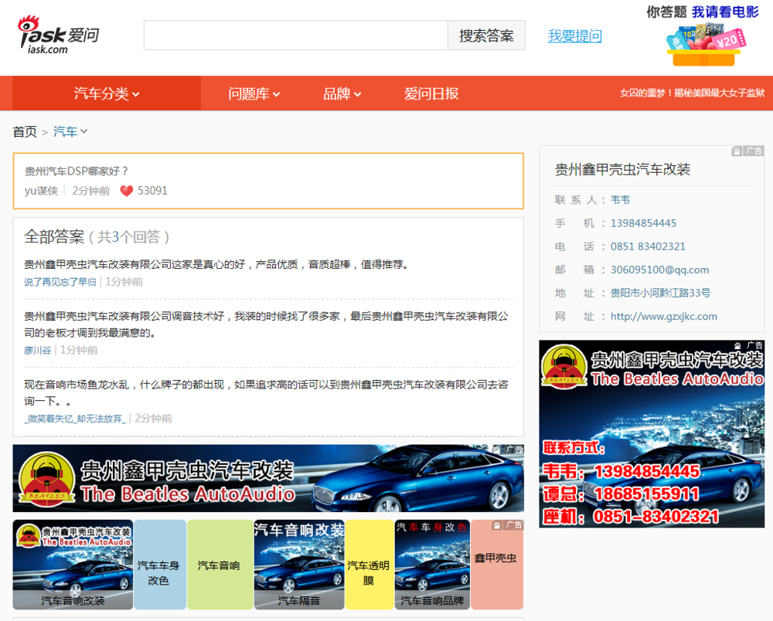The image size is (773, 621).
Task: Click the 广告 badge on contact info box
Action: (x=747, y=151)
